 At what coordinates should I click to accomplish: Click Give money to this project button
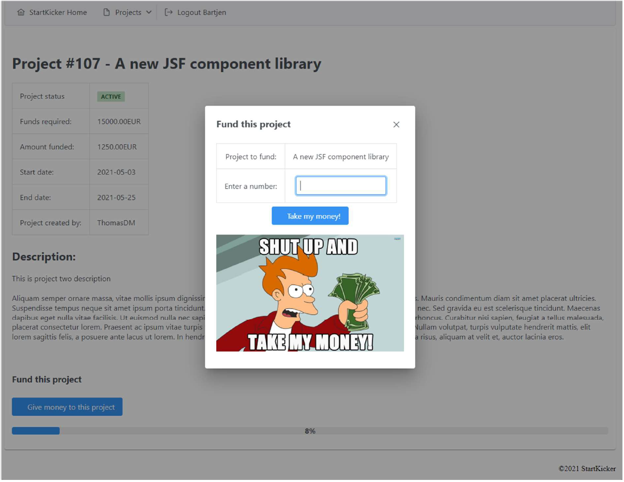67,407
